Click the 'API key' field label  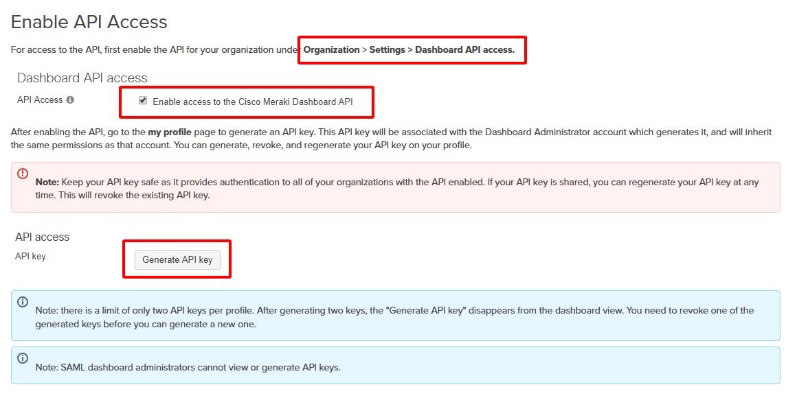pos(30,257)
